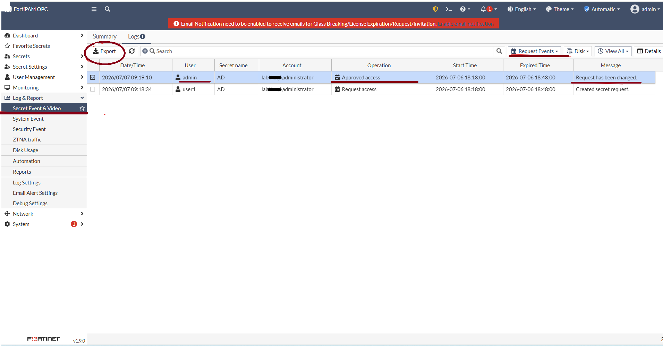Viewport: 663px width, 346px height.
Task: Click the Approved access calendar icon
Action: (x=337, y=77)
